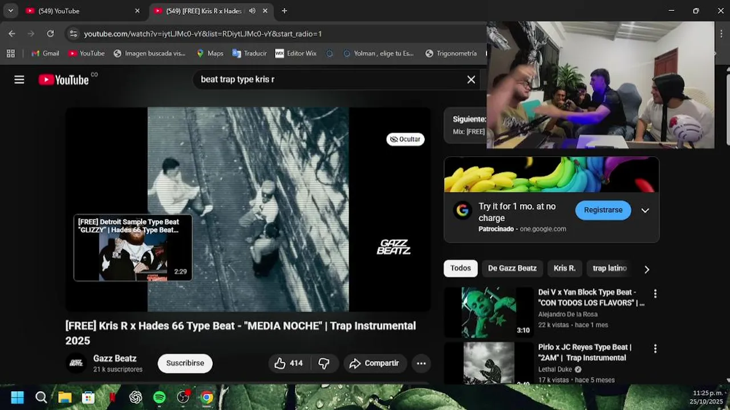This screenshot has width=730, height=410.
Task: Show more filter chips with right arrow
Action: (x=646, y=269)
